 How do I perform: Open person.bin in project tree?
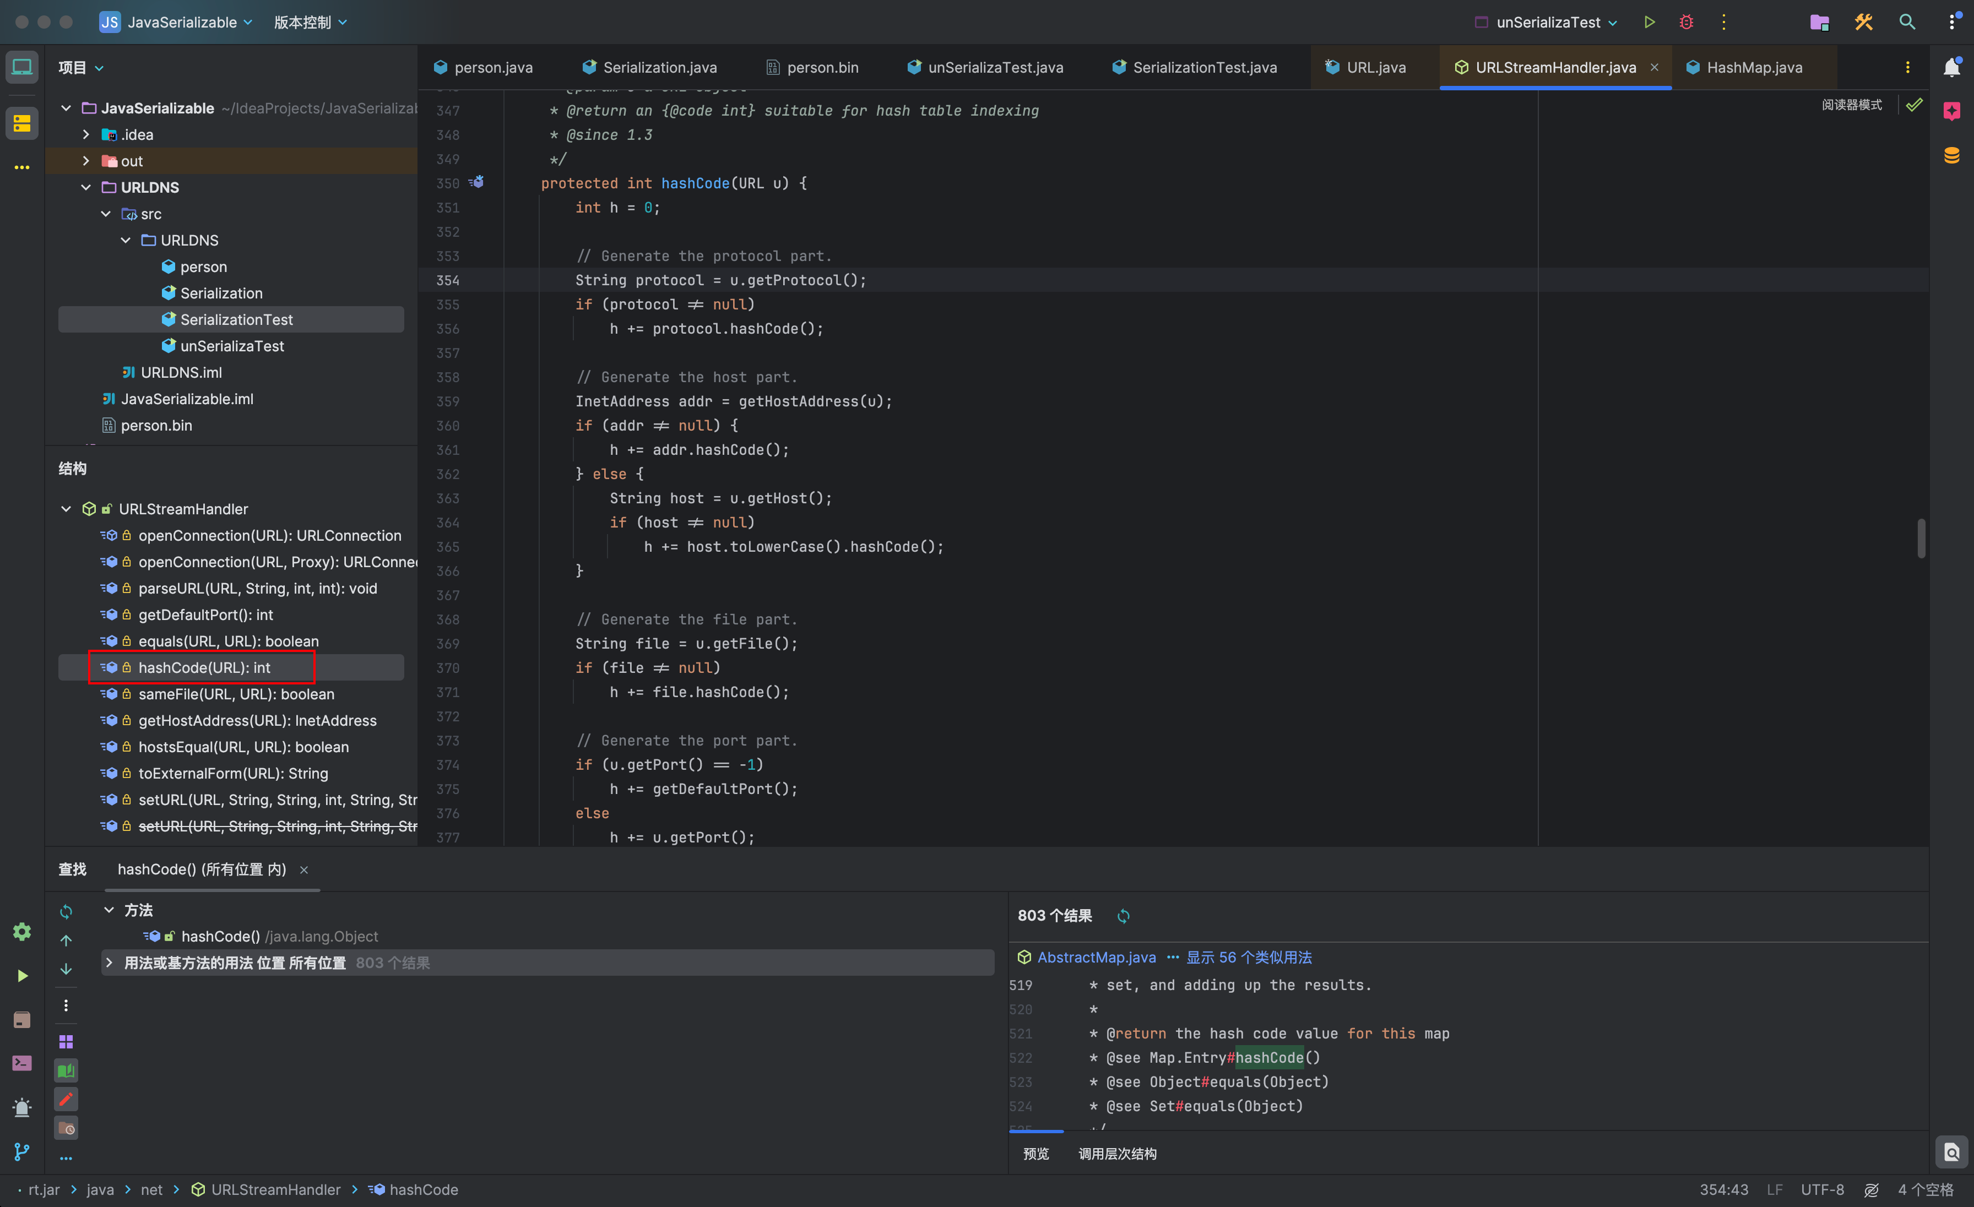(x=156, y=425)
